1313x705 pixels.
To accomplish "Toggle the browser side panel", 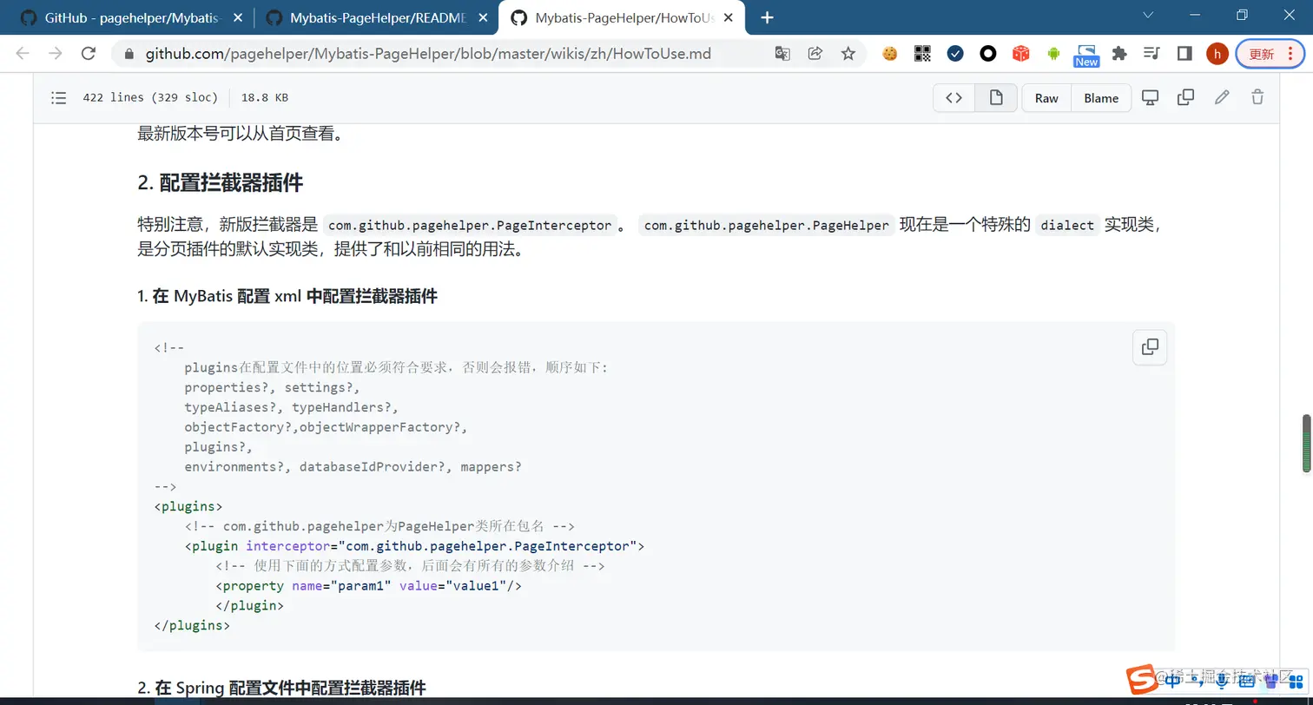I will click(x=1184, y=54).
